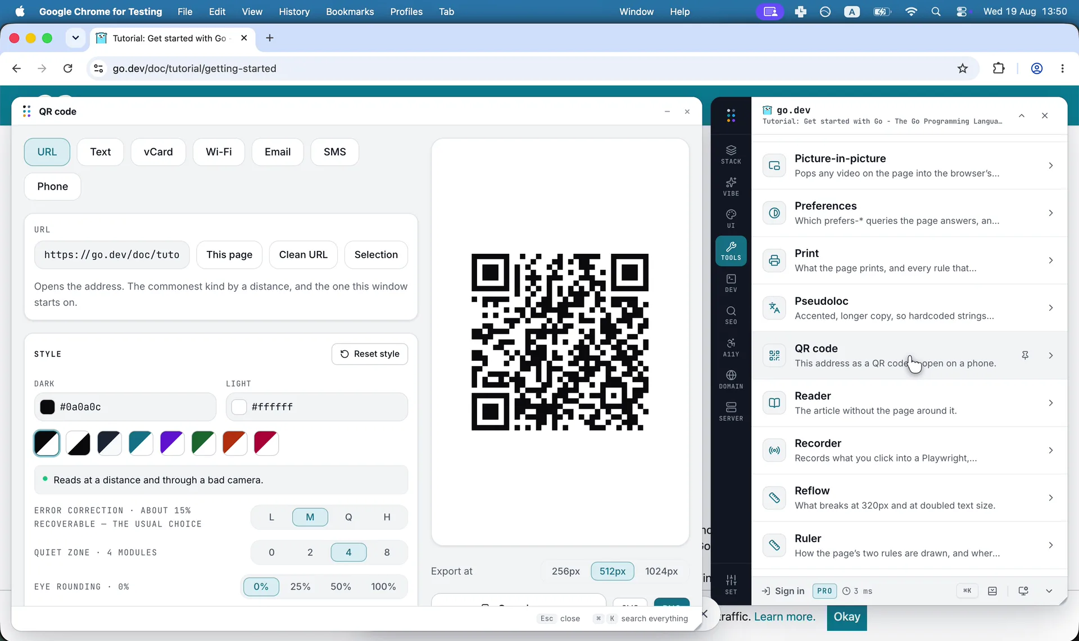Reset the QR style
This screenshot has width=1079, height=641.
(370, 354)
